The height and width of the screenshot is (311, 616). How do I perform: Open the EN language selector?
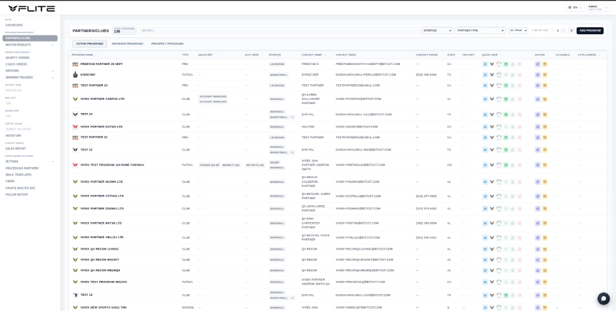(x=575, y=7)
